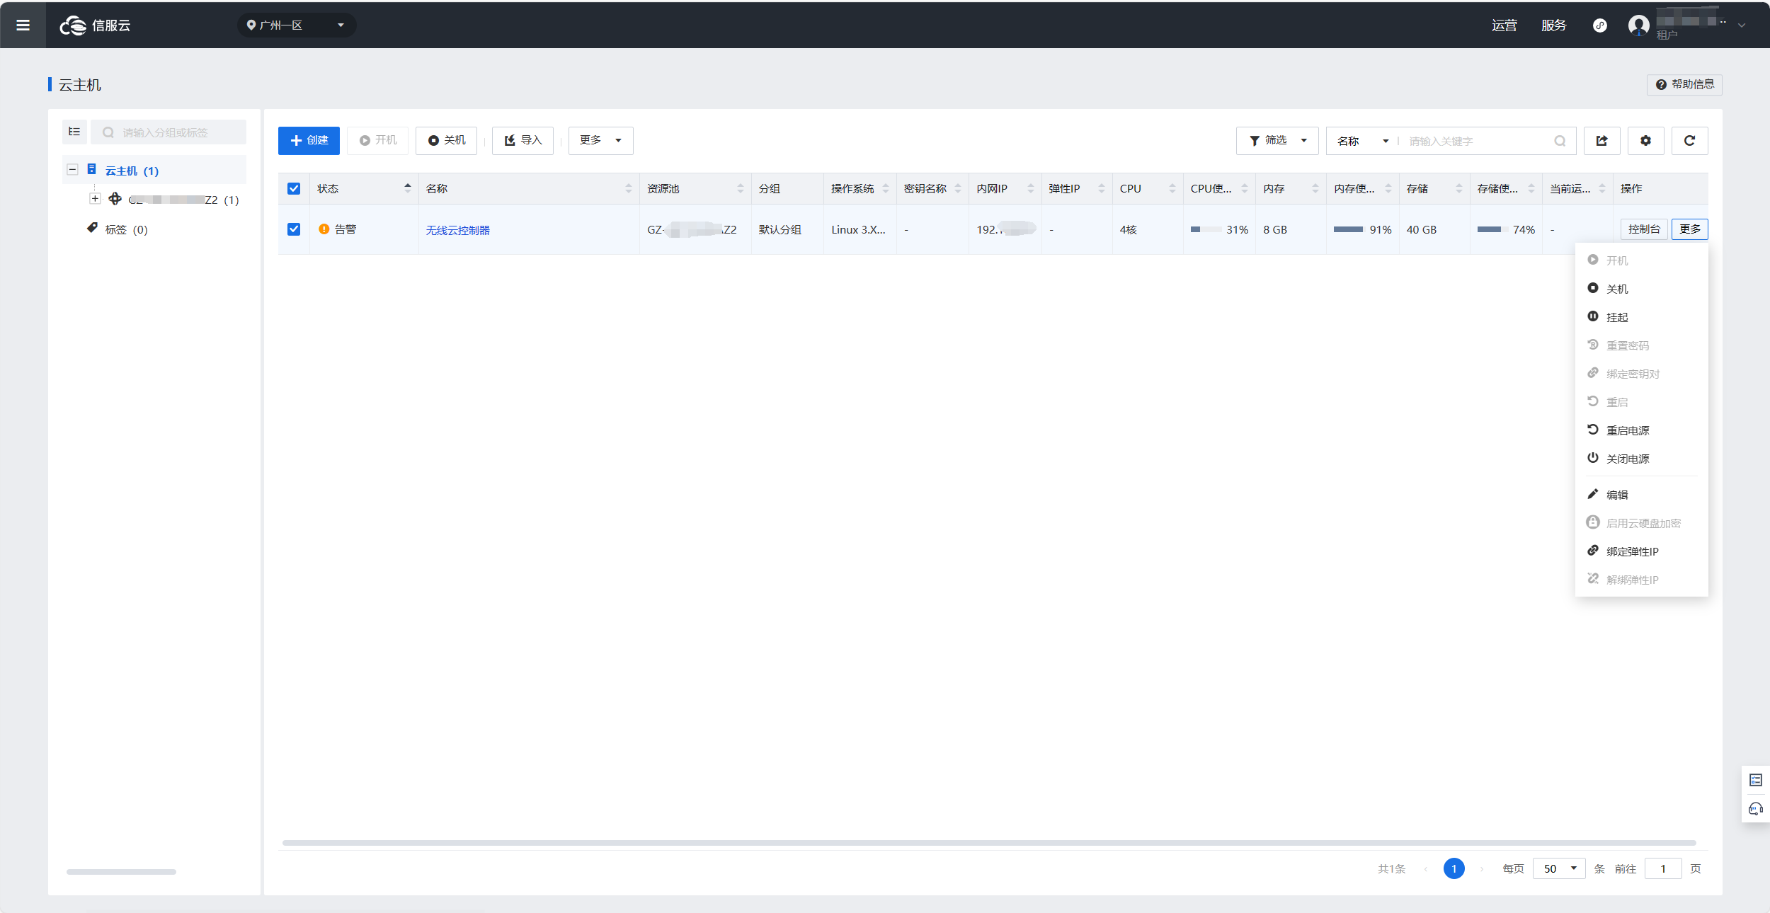The height and width of the screenshot is (913, 1770).
Task: Open the hamburger main menu
Action: pos(23,25)
